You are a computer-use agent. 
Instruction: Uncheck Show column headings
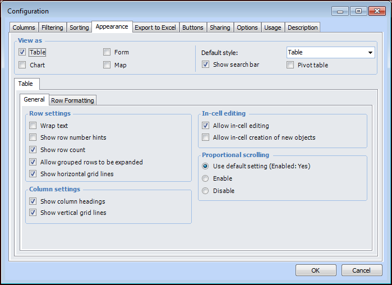pyautogui.click(x=33, y=201)
